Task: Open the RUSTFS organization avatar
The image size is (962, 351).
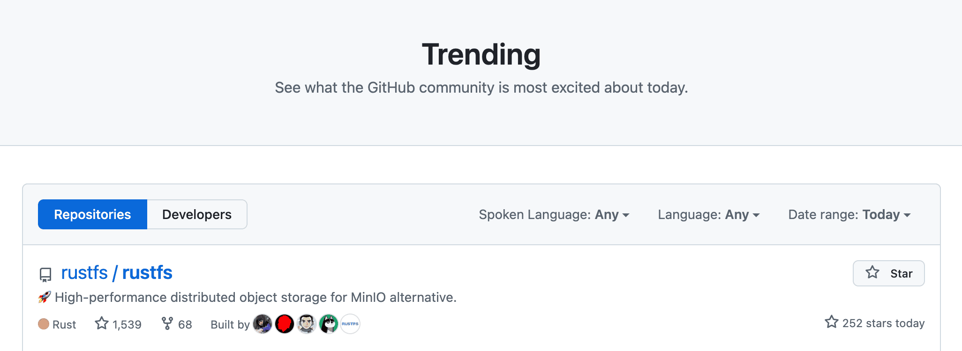Action: pyautogui.click(x=350, y=323)
